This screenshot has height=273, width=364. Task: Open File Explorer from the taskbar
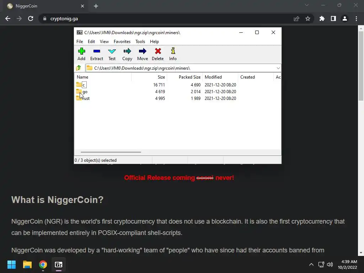[27, 264]
